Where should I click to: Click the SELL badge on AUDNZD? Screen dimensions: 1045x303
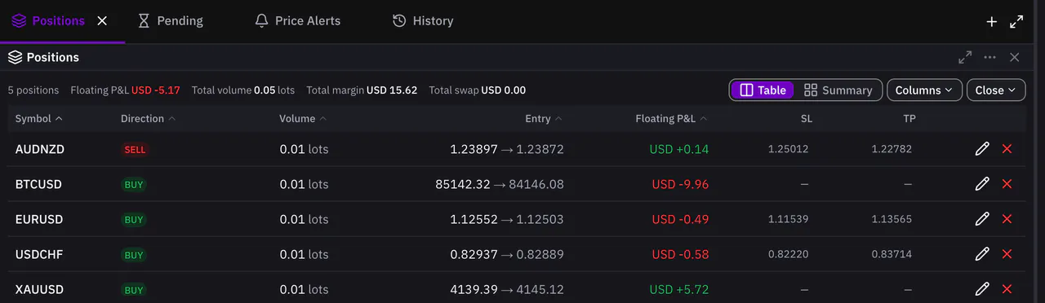[x=135, y=150]
